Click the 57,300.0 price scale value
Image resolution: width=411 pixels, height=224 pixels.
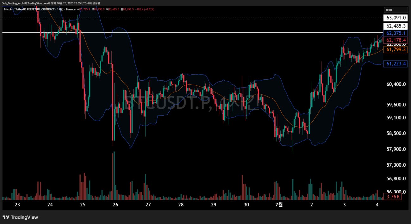pyautogui.click(x=396, y=165)
